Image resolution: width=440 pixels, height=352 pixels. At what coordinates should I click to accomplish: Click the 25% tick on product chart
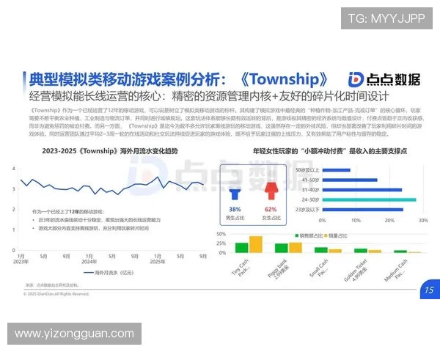tap(221, 243)
